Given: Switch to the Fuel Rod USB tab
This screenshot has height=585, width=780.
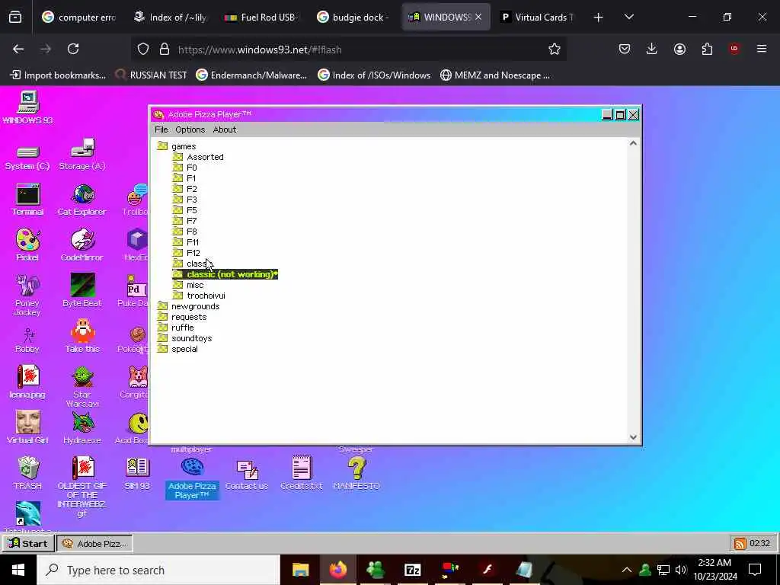Looking at the screenshot, I should [261, 17].
